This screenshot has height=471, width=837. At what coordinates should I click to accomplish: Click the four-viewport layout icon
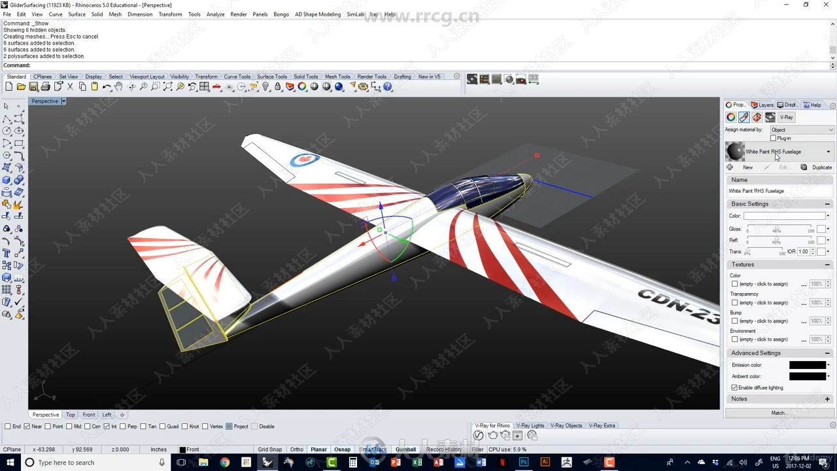[205, 86]
